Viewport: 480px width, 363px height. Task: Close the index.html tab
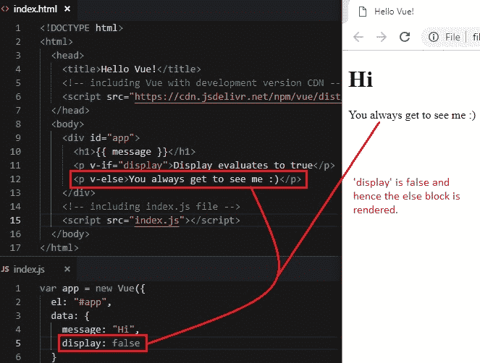pos(67,9)
